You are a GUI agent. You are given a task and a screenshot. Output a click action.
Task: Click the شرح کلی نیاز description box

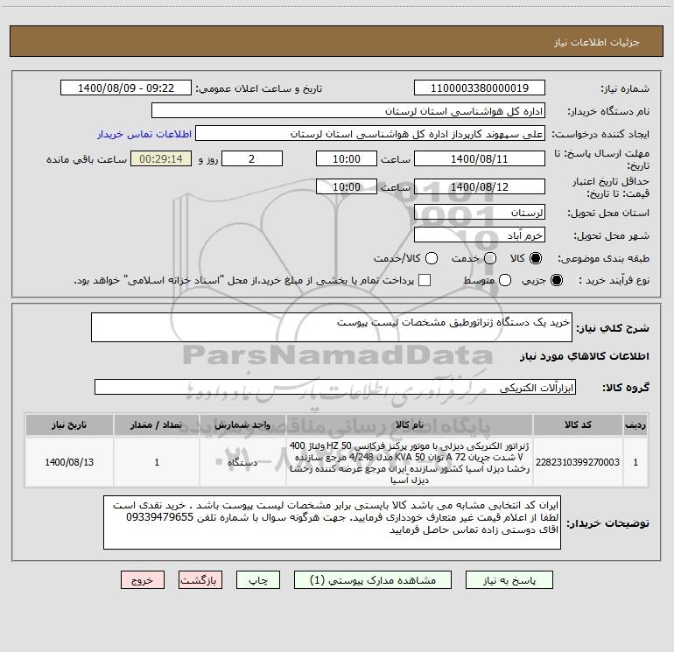332,327
